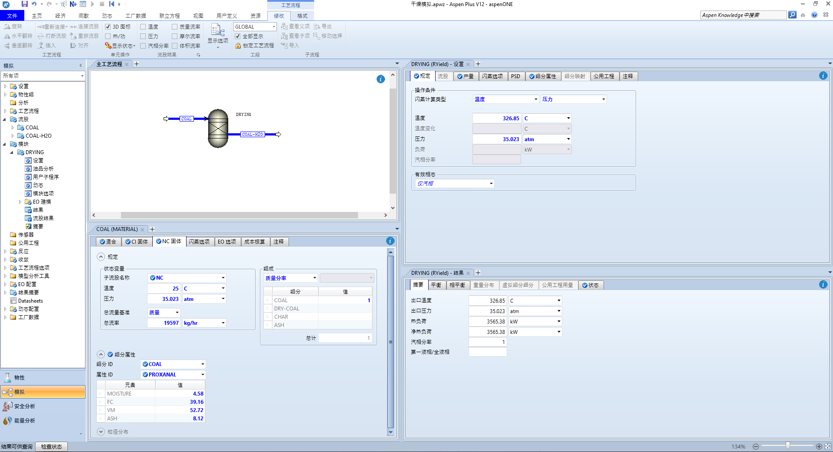Click info icon in DRYING results panel
833x452 pixels.
tap(823, 284)
